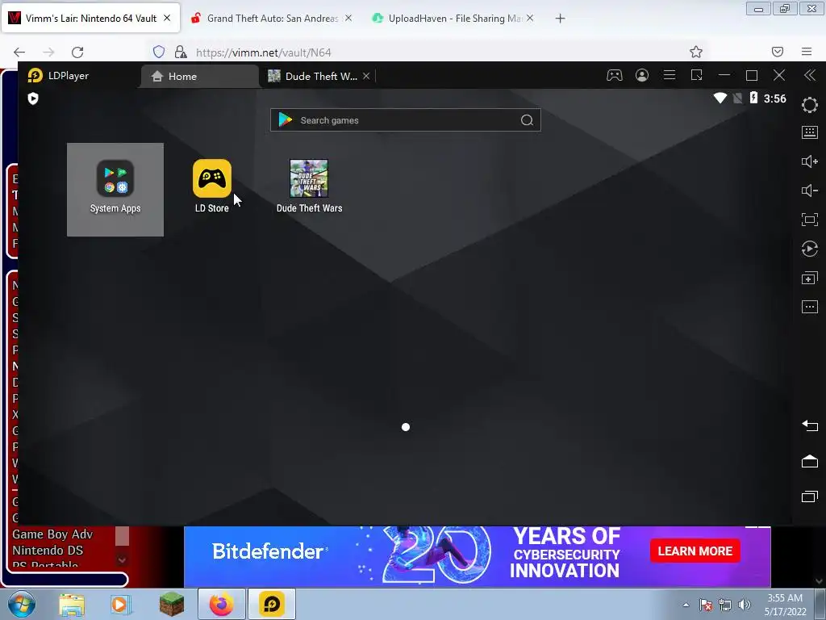Image resolution: width=826 pixels, height=620 pixels.
Task: Open the user account icon in LDPlayer titlebar
Action: [641, 75]
